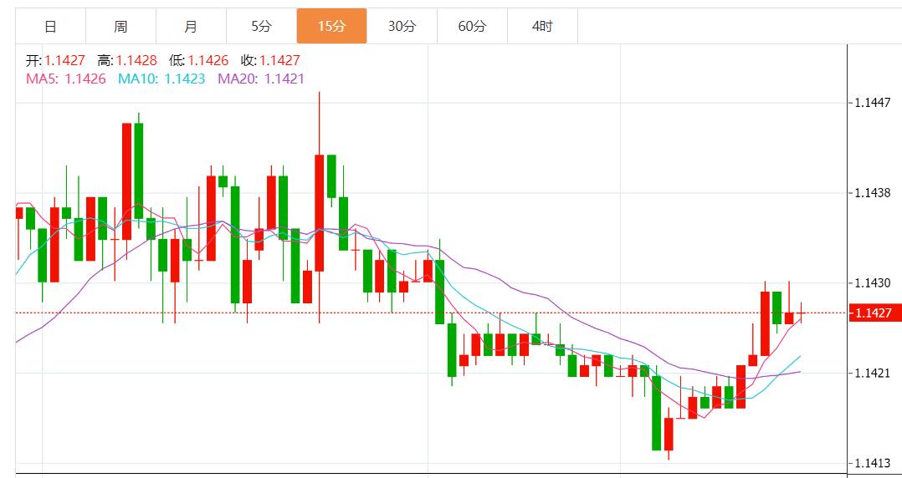Select the 30分 timeframe tab
902x478 pixels.
coord(402,27)
